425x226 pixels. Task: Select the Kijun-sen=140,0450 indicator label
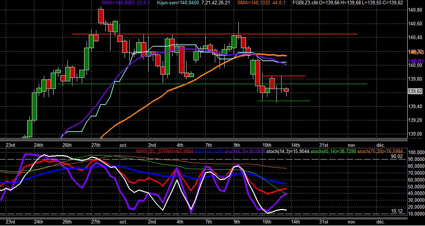pyautogui.click(x=178, y=3)
